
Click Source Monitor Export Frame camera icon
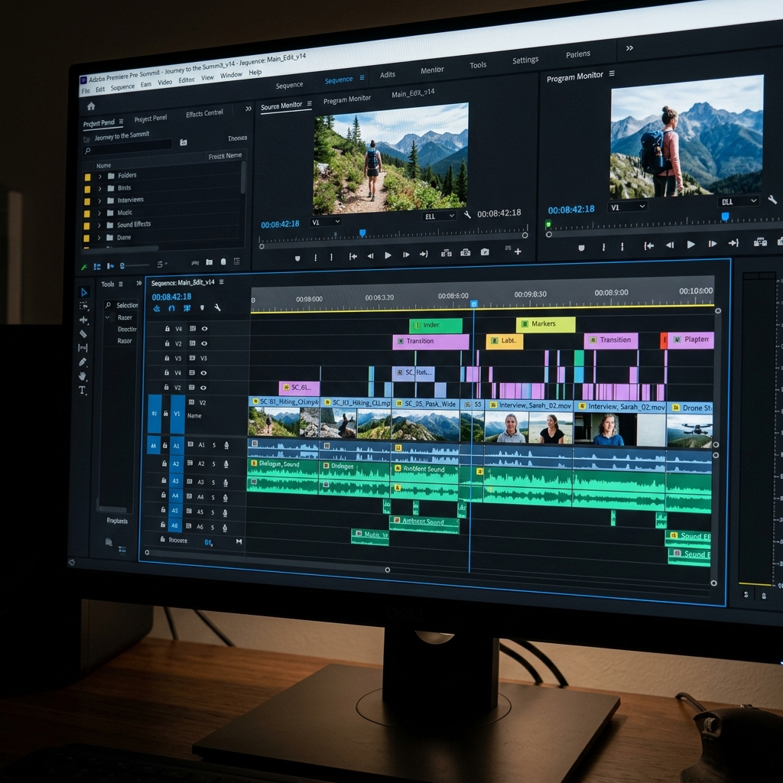point(484,252)
